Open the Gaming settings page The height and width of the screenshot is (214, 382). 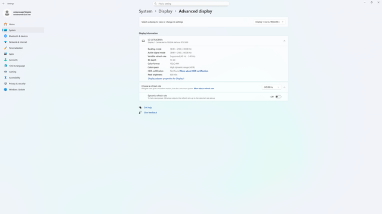pyautogui.click(x=13, y=72)
